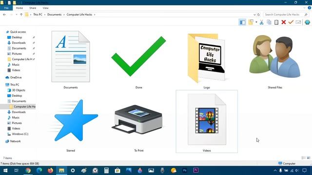The image size is (312, 175).
Task: Click the orange checkmark Properties icon
Action: (x=291, y=22)
